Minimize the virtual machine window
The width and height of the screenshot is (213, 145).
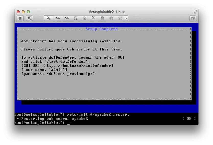23,12
